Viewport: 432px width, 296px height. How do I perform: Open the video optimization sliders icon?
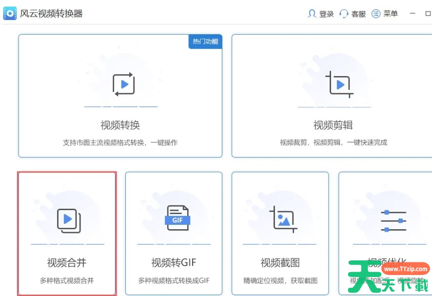coord(393,220)
